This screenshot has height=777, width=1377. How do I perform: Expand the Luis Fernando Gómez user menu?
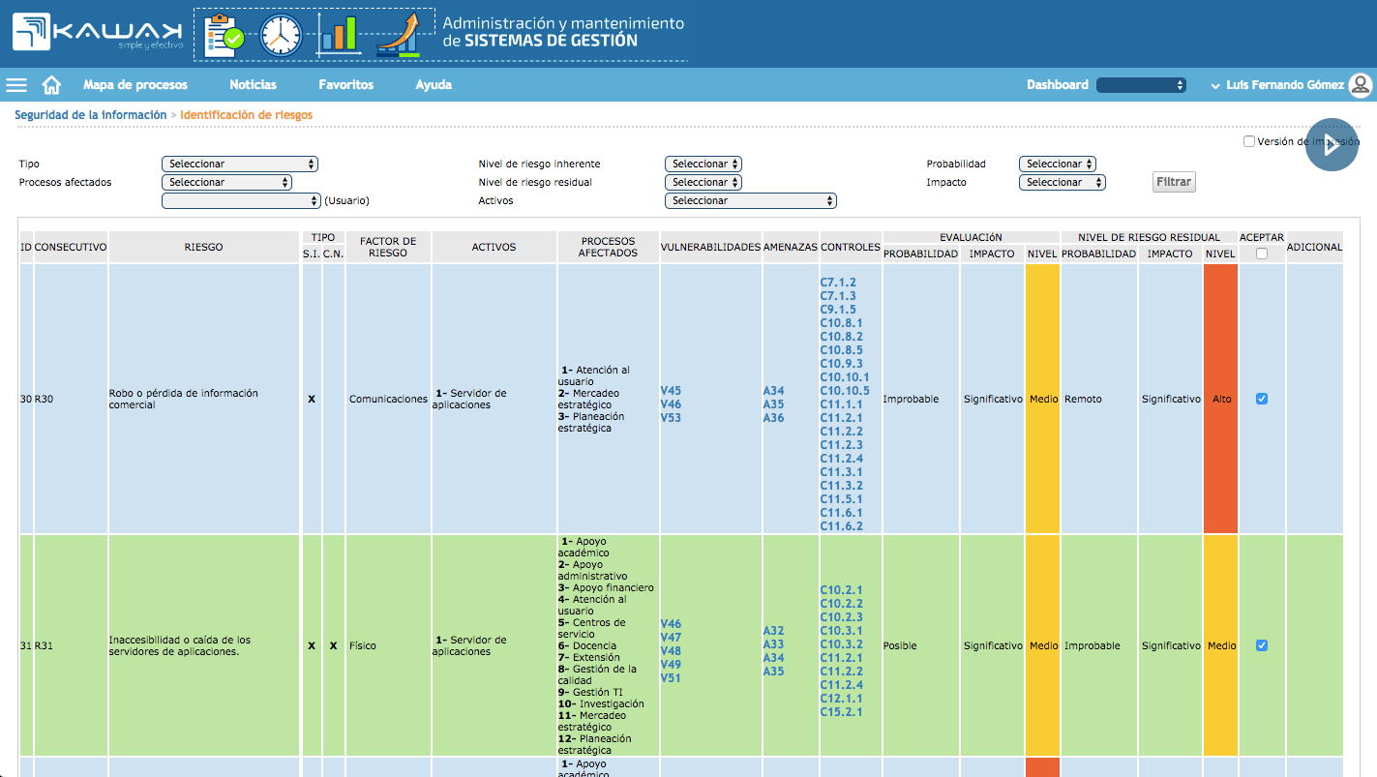point(1277,85)
